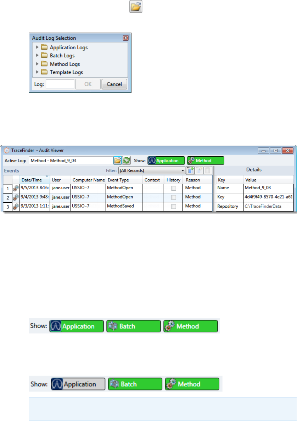Click the OK button in Audit Log Selection

pos(88,84)
